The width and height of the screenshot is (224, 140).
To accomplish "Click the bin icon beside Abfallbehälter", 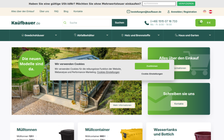I will pyautogui.click(x=75, y=35).
